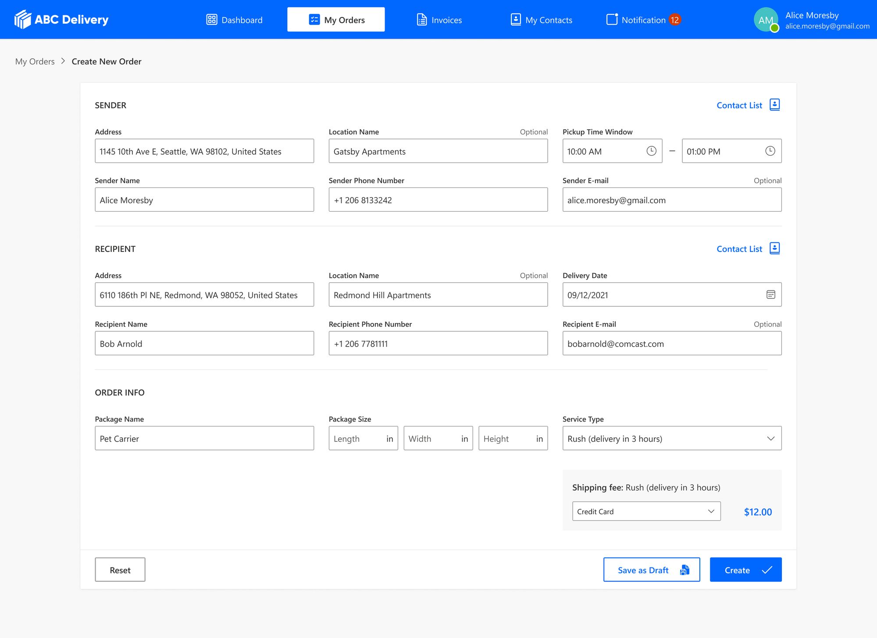Save the order as a draft
877x638 pixels.
coord(652,570)
